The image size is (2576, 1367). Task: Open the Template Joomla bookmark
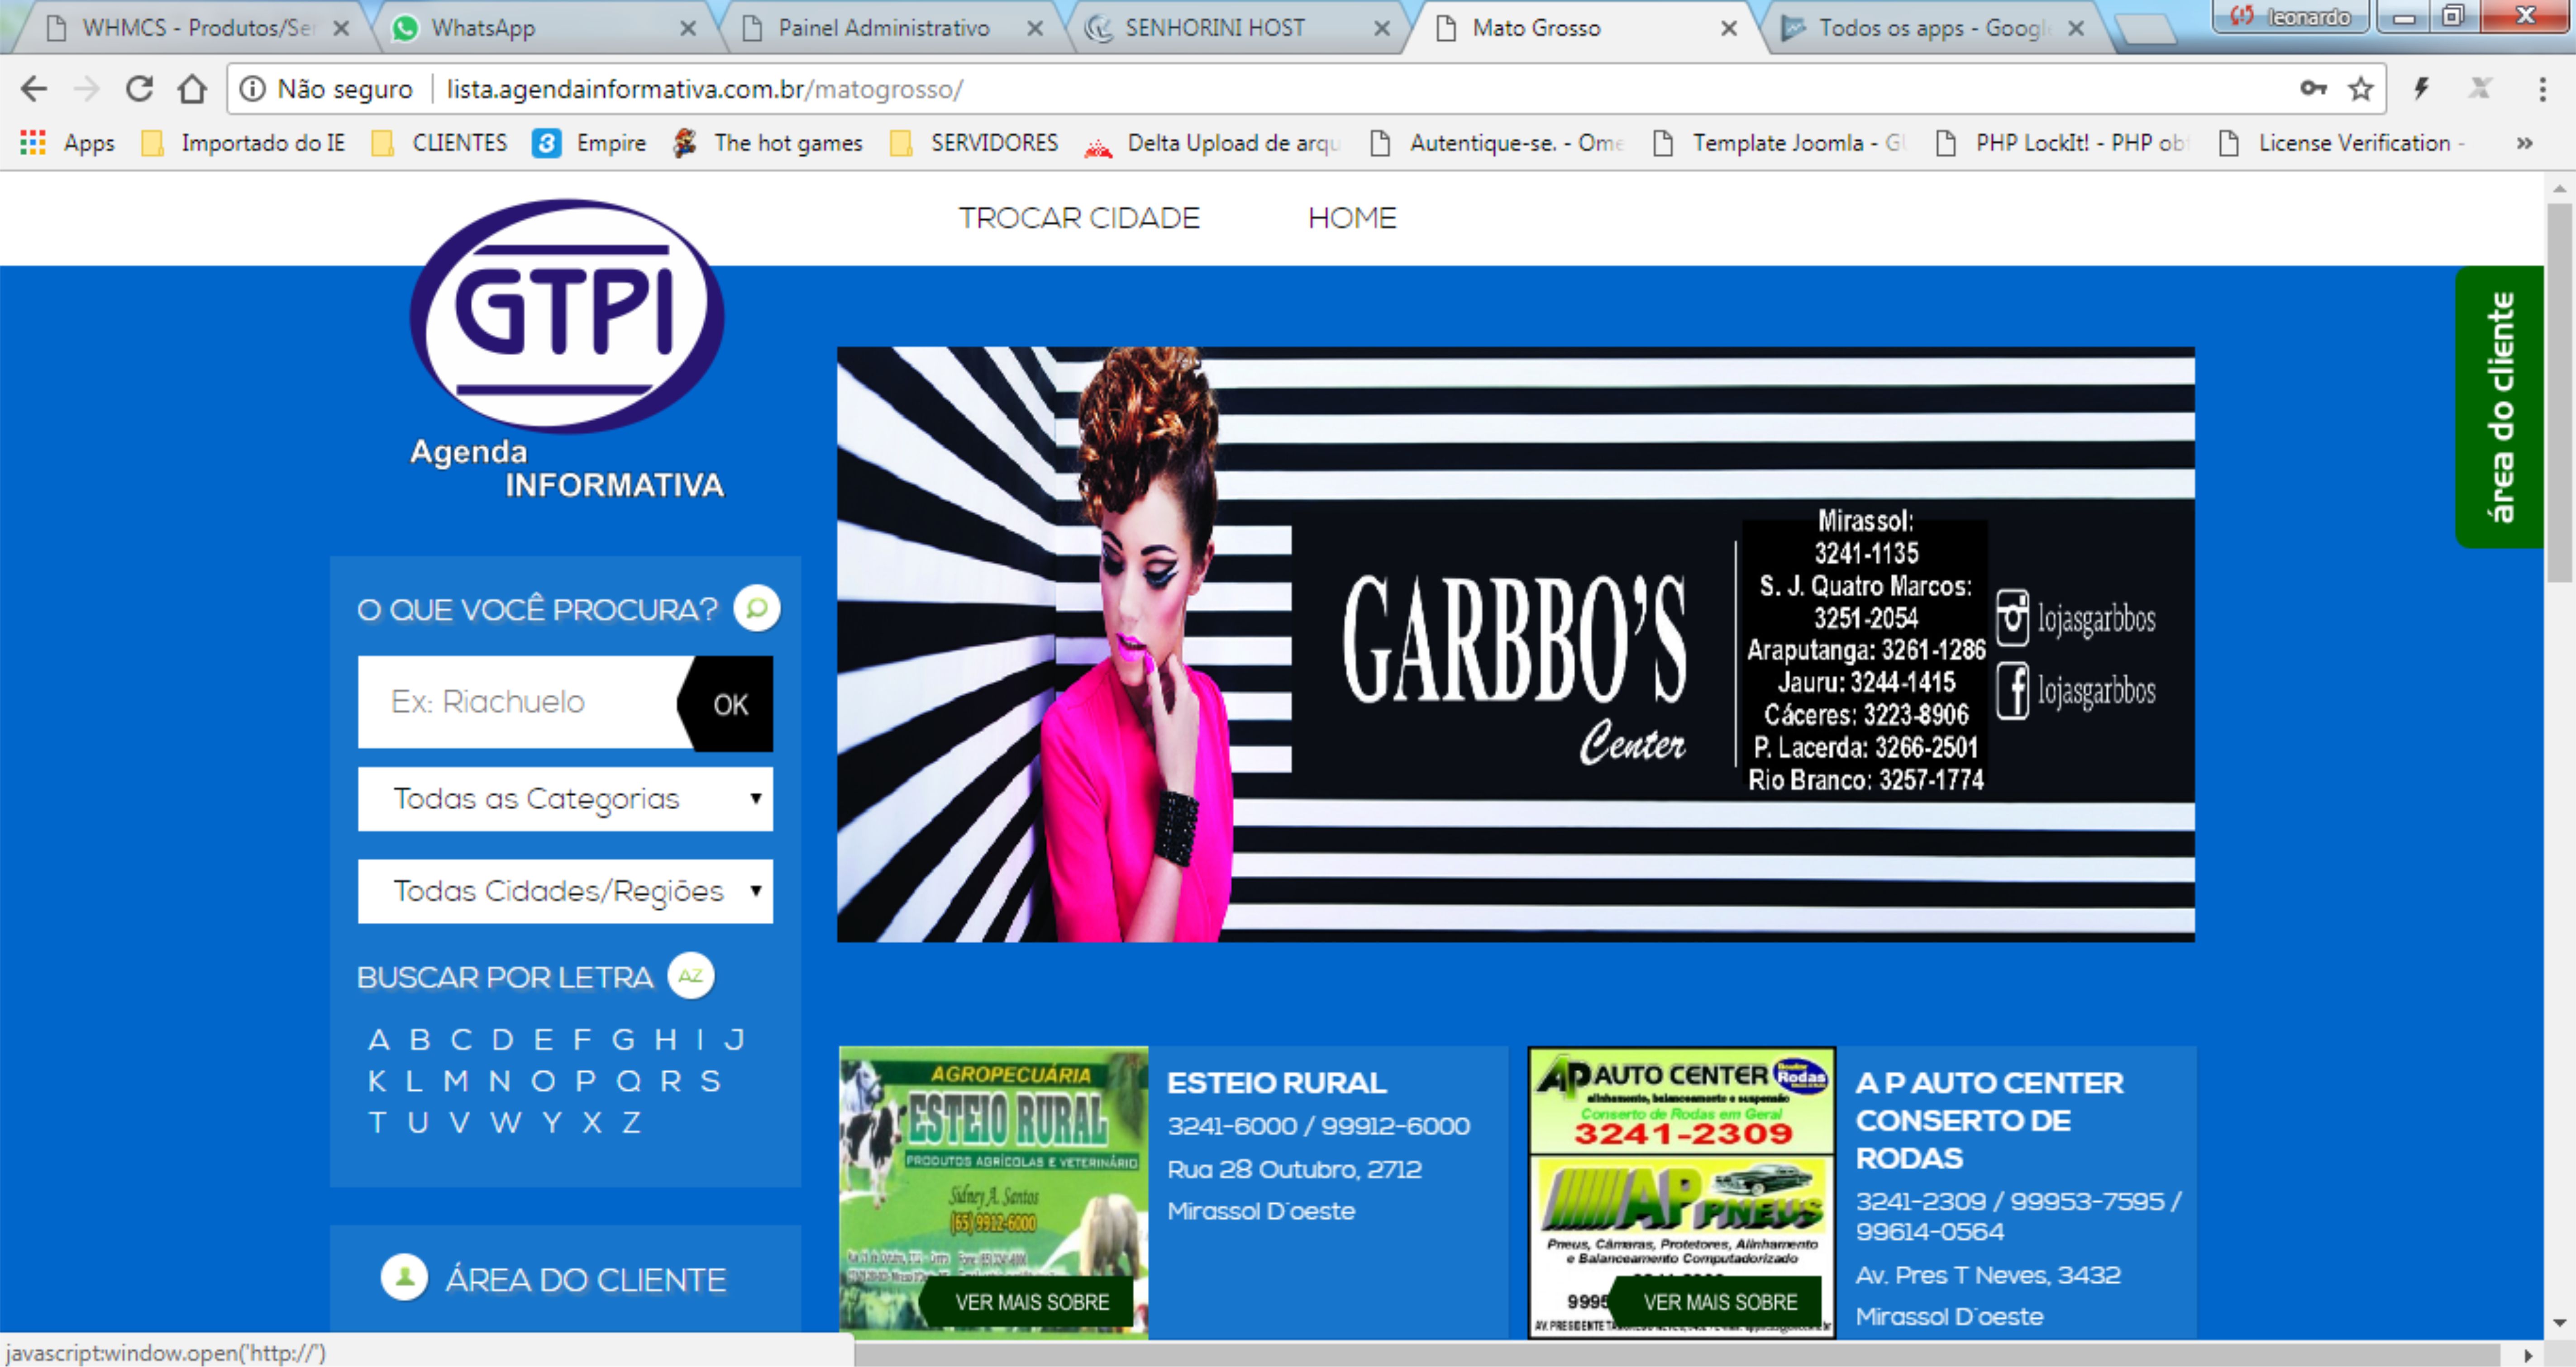tap(1779, 143)
